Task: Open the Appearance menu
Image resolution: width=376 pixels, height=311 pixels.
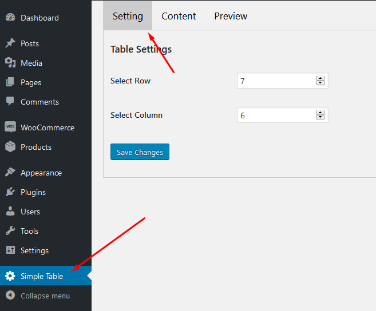Action: pyautogui.click(x=46, y=173)
